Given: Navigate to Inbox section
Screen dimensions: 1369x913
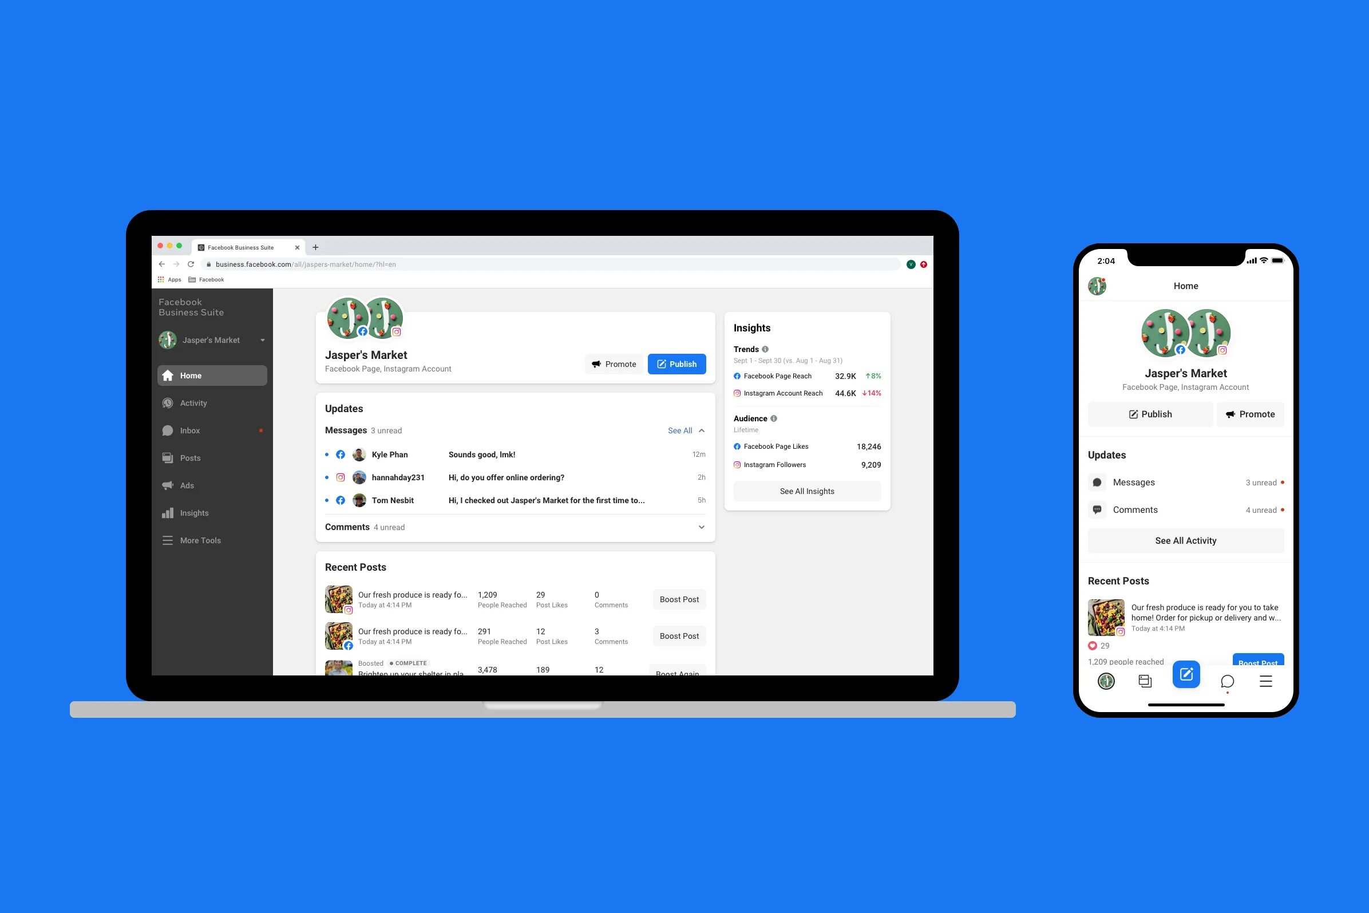Looking at the screenshot, I should [x=191, y=430].
